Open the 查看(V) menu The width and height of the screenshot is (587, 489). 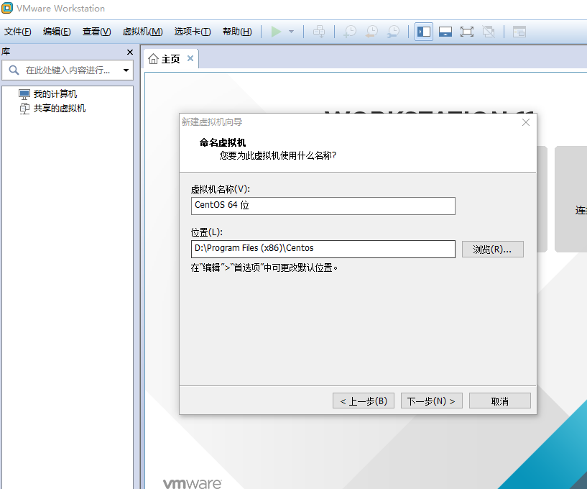[x=96, y=32]
